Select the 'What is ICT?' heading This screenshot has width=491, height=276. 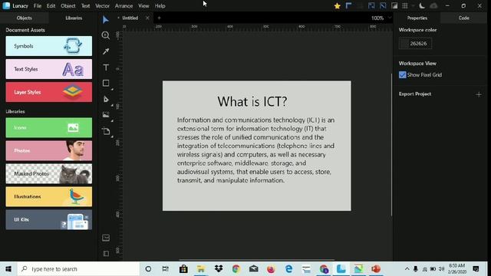252,101
